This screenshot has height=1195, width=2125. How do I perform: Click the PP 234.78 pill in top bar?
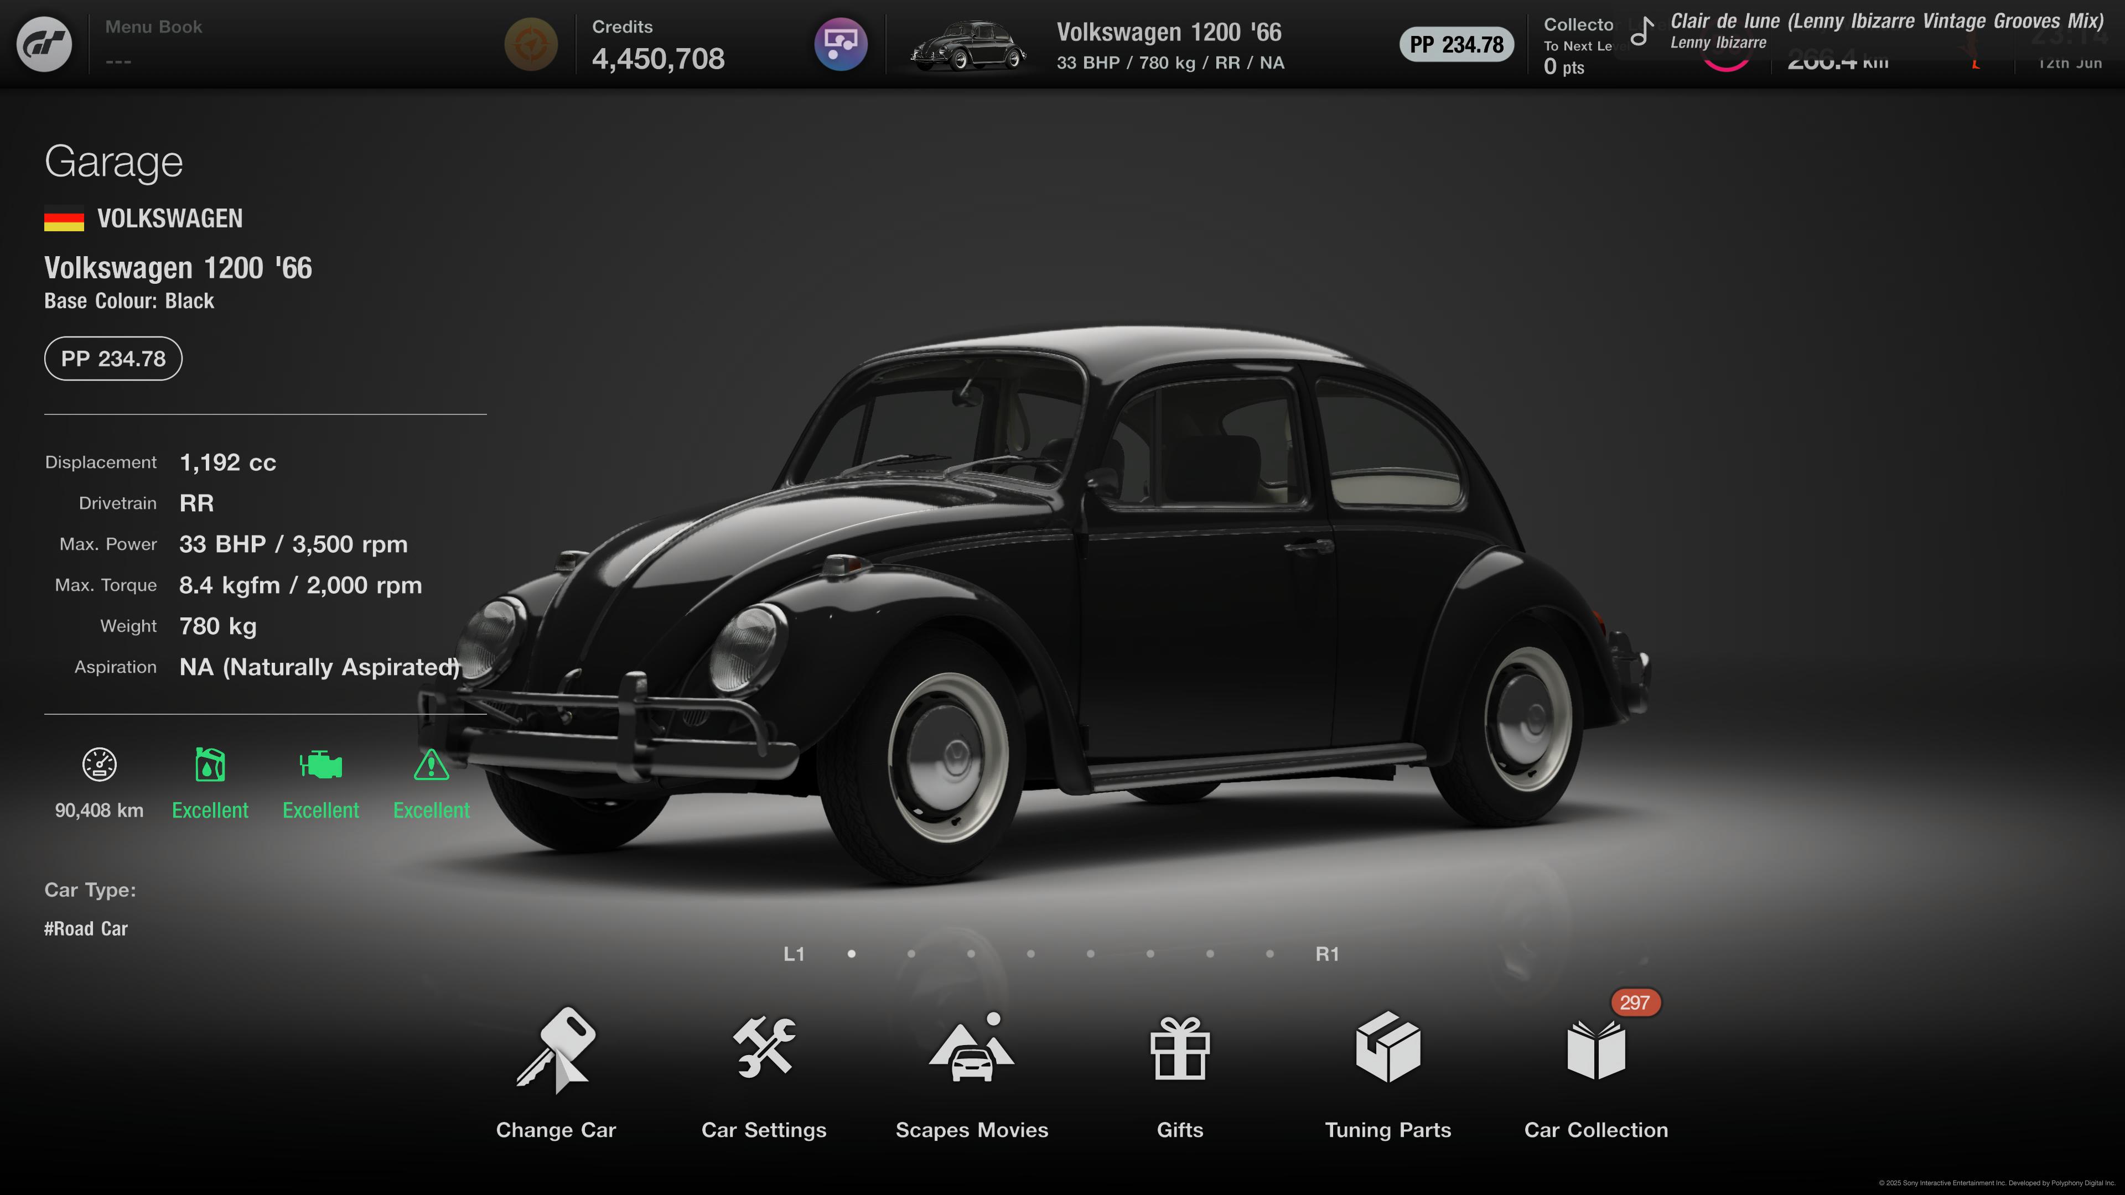pos(1456,44)
